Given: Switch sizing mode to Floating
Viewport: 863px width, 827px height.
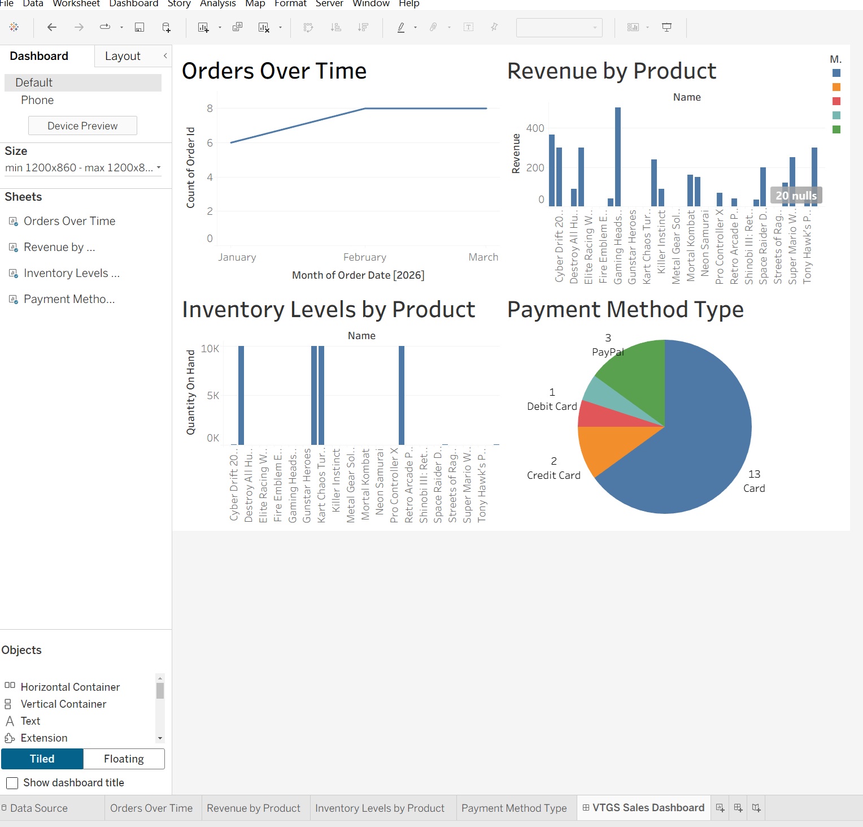Looking at the screenshot, I should click(x=123, y=759).
